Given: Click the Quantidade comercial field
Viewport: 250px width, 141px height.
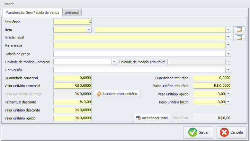Looking at the screenshot, I should click(73, 78).
